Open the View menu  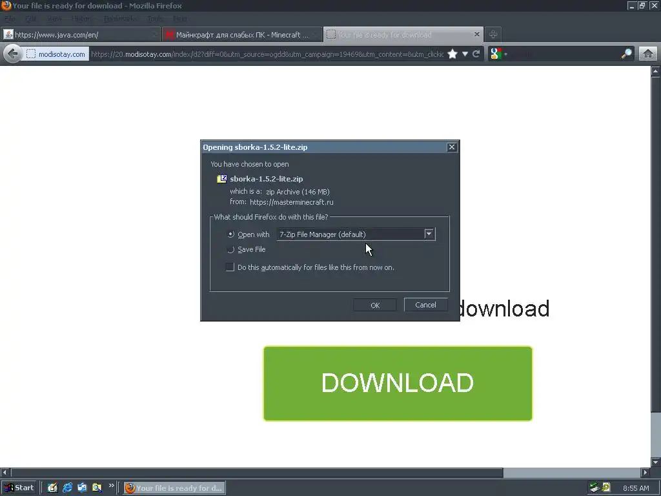pyautogui.click(x=54, y=19)
